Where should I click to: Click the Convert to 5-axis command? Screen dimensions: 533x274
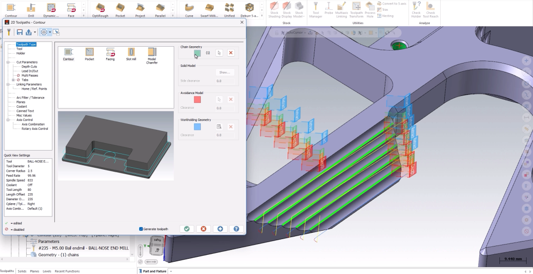[x=391, y=3]
